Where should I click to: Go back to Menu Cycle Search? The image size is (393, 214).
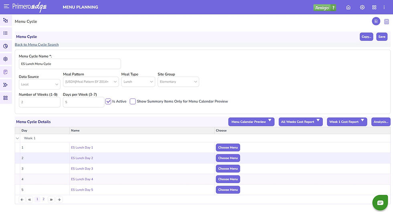pos(36,44)
